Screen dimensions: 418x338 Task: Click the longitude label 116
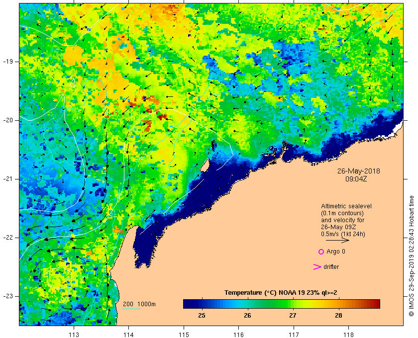click(238, 335)
